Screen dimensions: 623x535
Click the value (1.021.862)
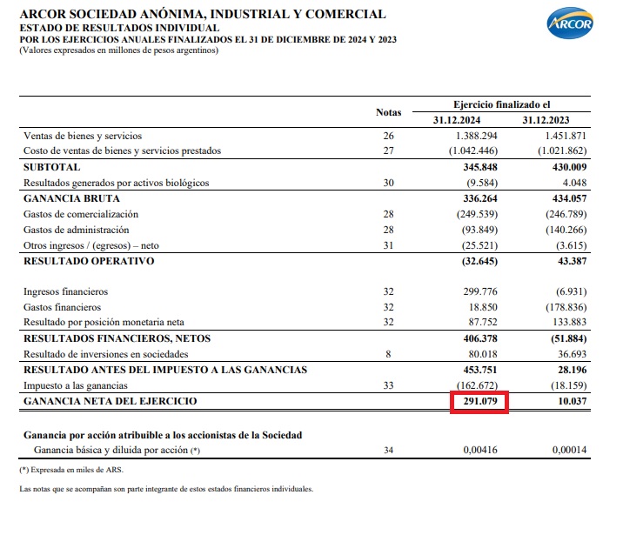[562, 150]
